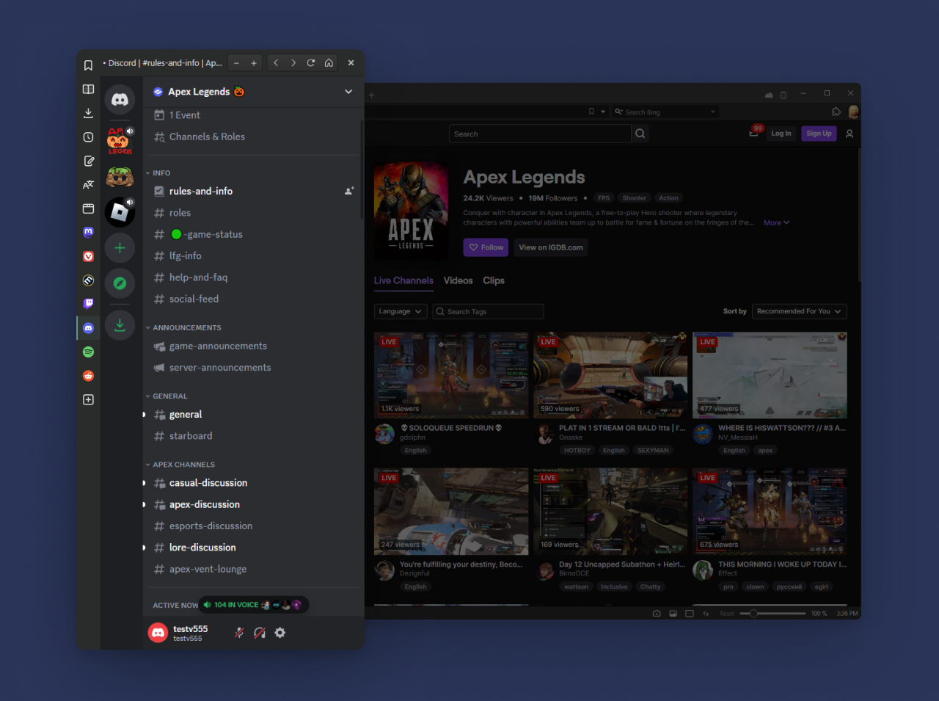Open the History panel clock icon

(88, 137)
